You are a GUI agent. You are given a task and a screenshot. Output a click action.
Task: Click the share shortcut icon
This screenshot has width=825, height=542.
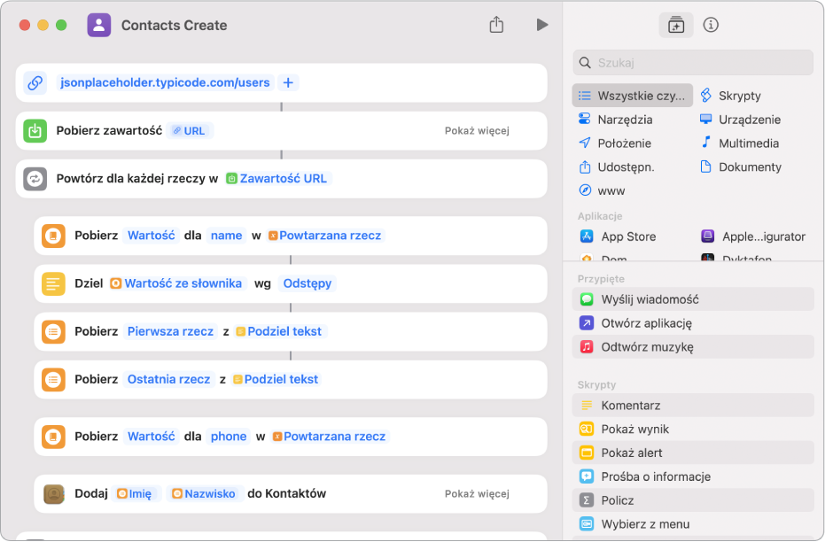(496, 25)
